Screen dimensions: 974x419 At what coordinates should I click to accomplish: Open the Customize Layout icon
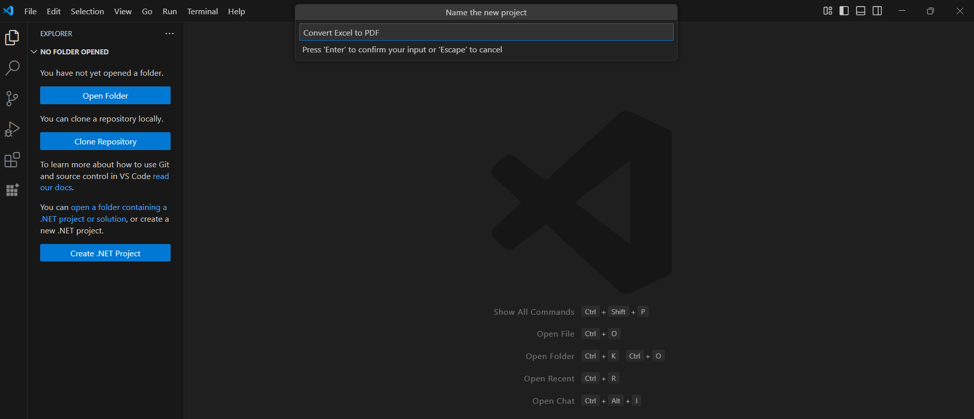click(827, 11)
